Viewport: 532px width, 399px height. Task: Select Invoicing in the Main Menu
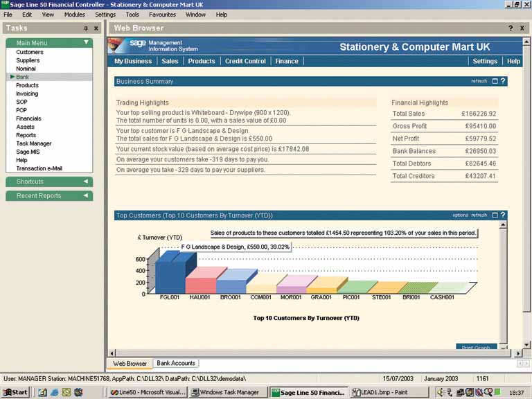coord(27,94)
